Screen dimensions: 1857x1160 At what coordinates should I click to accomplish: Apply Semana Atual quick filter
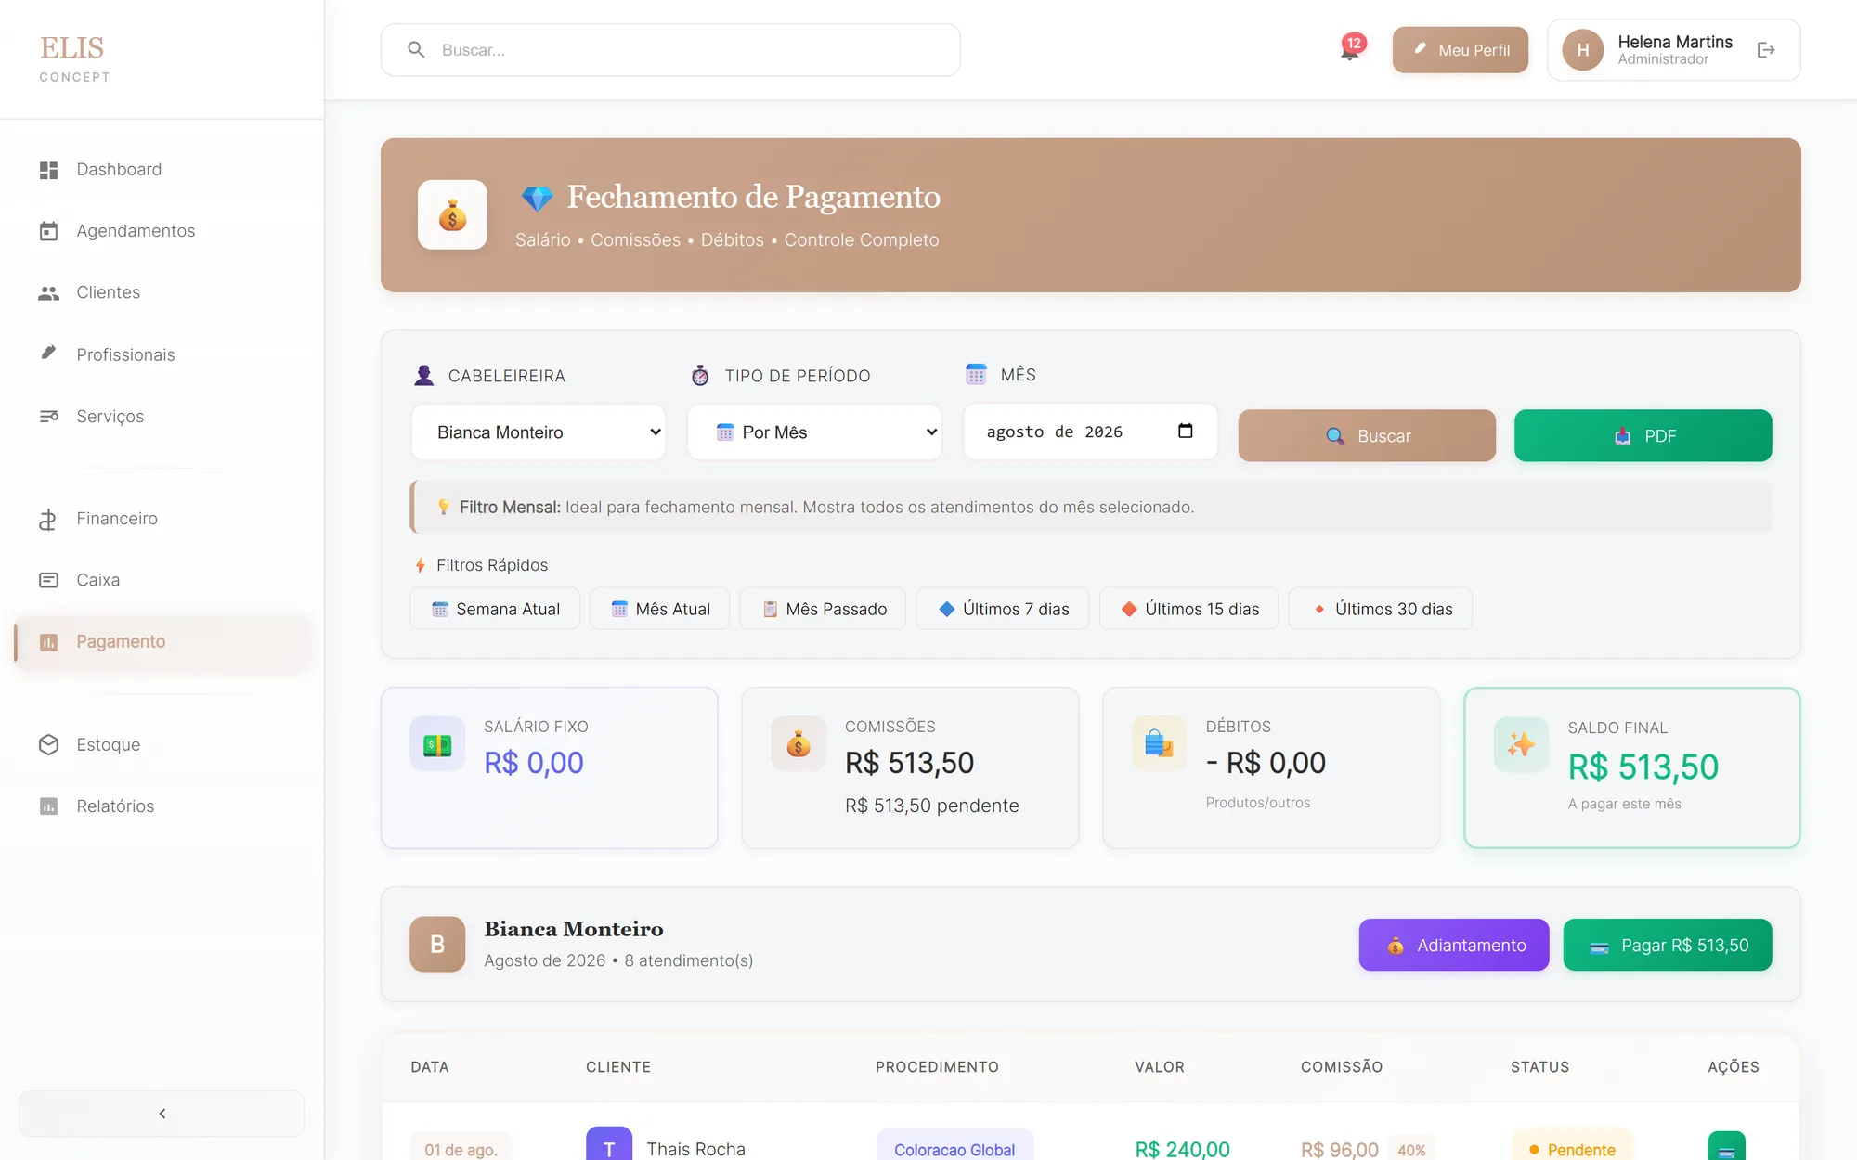point(495,609)
